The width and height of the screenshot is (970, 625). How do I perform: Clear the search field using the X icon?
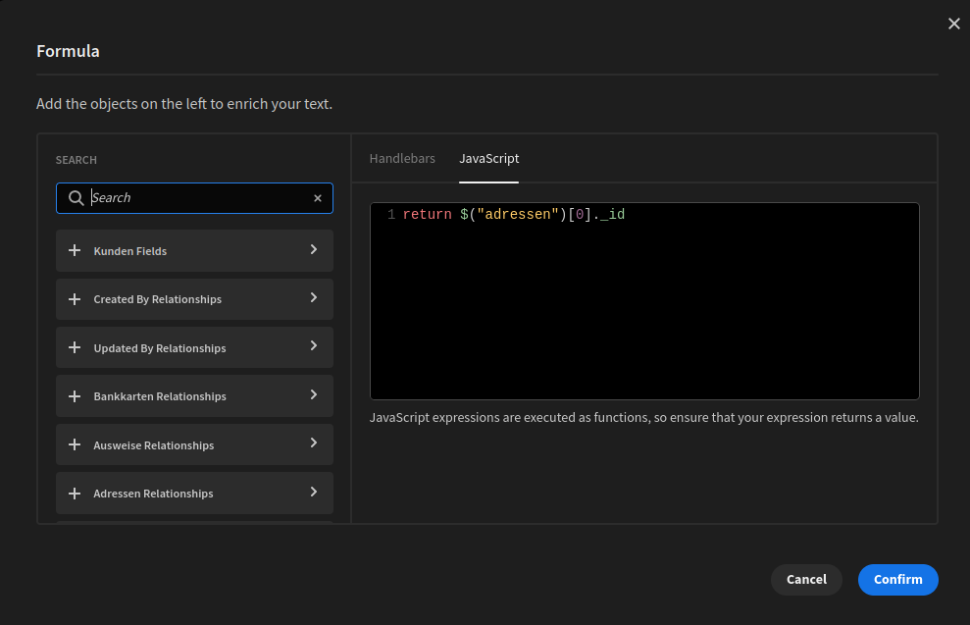click(x=318, y=197)
